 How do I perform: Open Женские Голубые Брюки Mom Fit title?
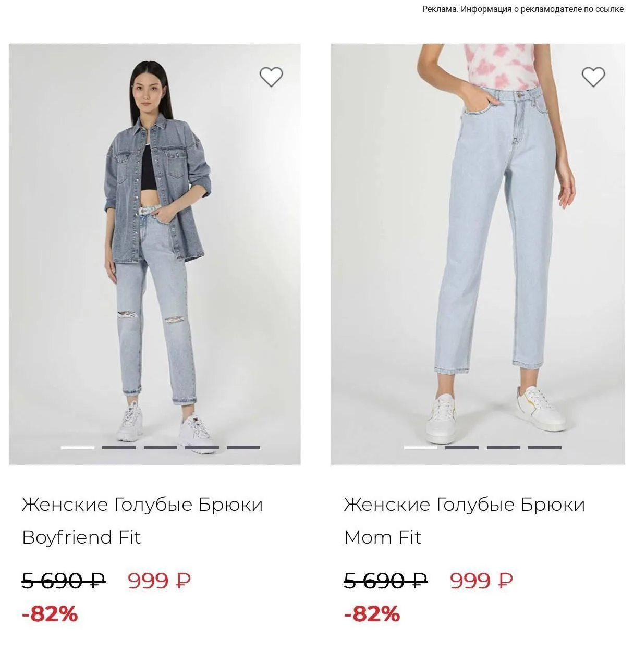465,521
